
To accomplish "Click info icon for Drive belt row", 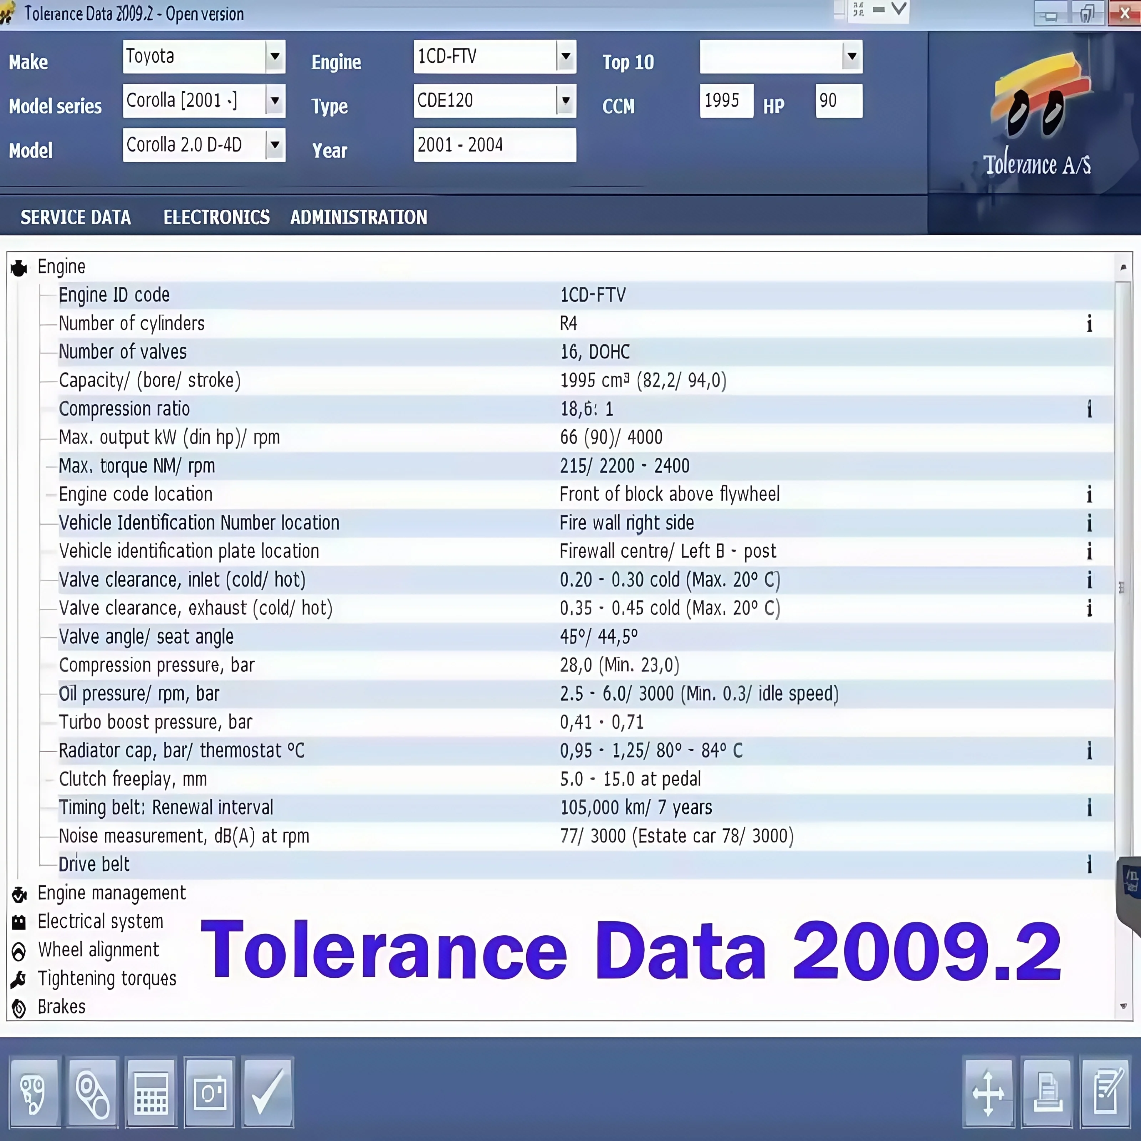I will point(1089,864).
